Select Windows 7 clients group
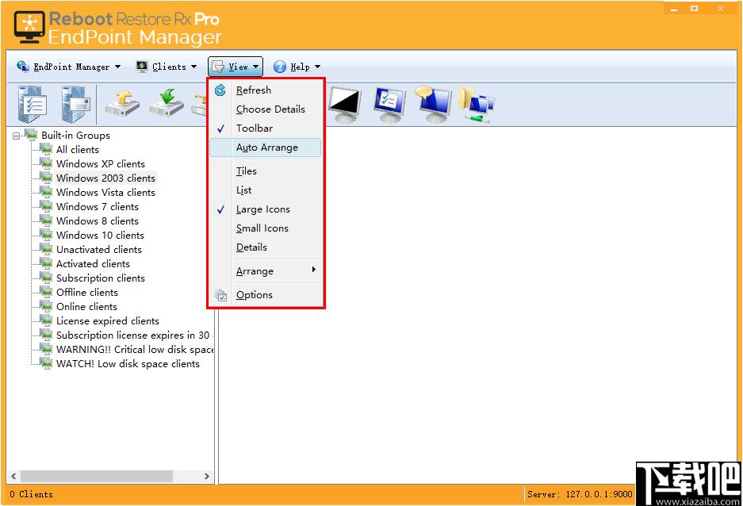 [x=98, y=206]
